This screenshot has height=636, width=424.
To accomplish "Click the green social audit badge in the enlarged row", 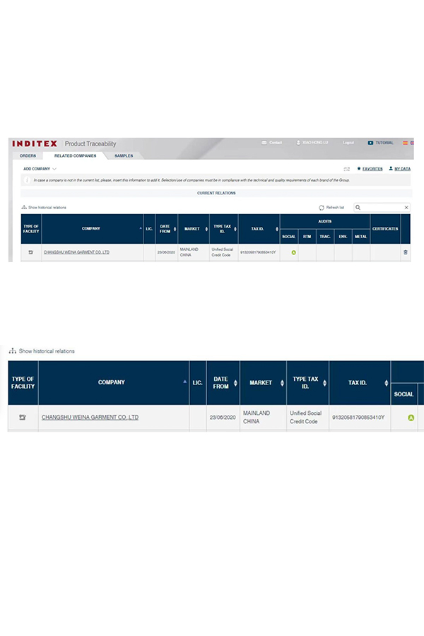I will point(411,418).
